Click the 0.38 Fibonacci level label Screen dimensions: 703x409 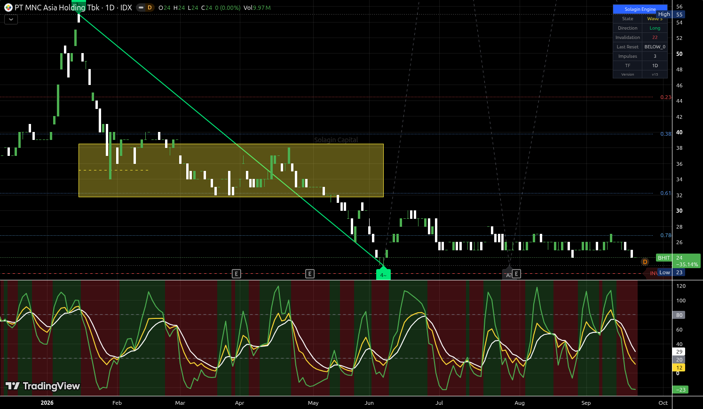tap(666, 134)
